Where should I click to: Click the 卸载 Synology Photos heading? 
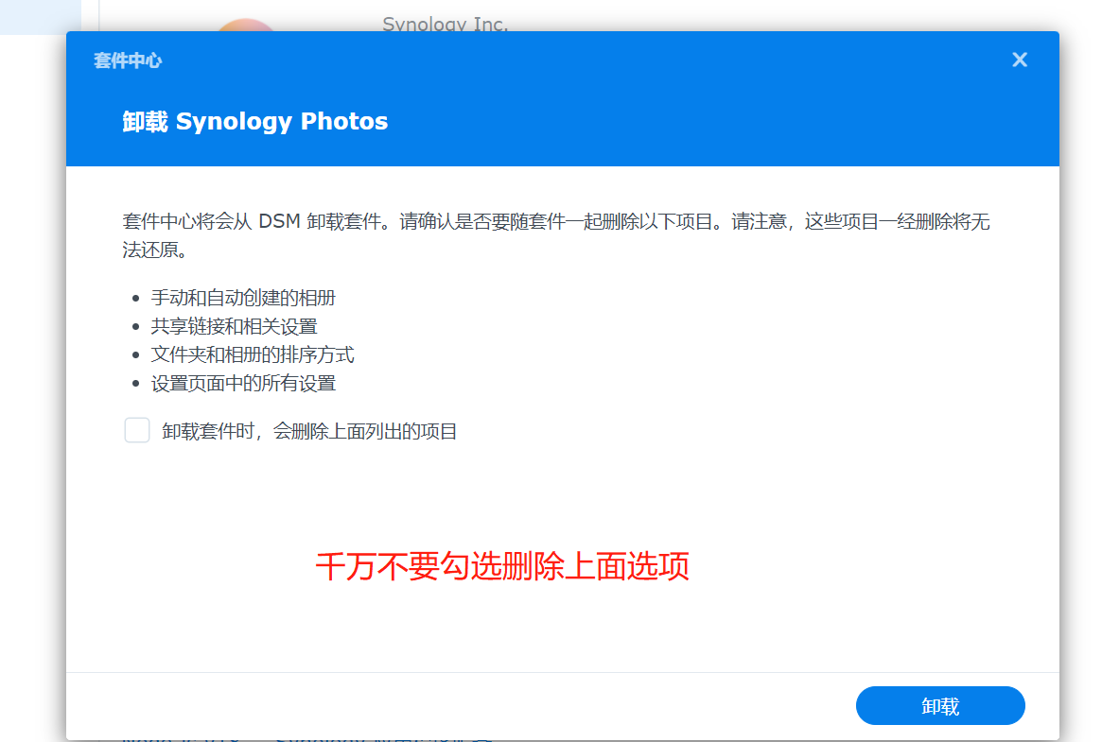[x=255, y=121]
